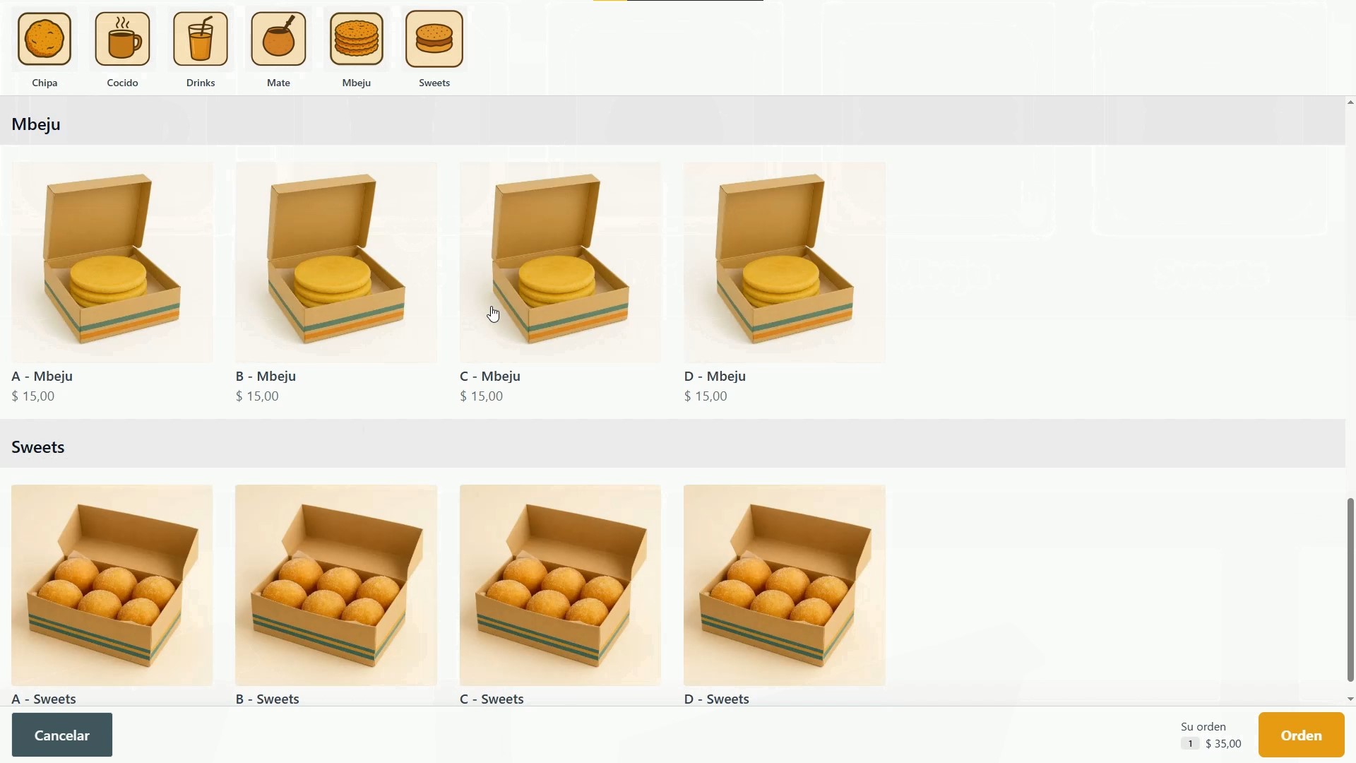1356x763 pixels.
Task: Select the B - Sweets box image
Action: (336, 585)
